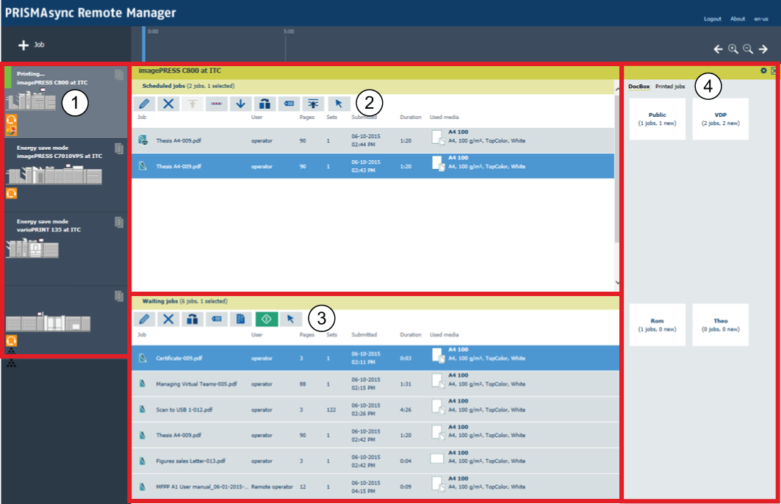Click the label tag icon in Waiting jobs toolbar
Image resolution: width=781 pixels, height=504 pixels.
click(216, 319)
